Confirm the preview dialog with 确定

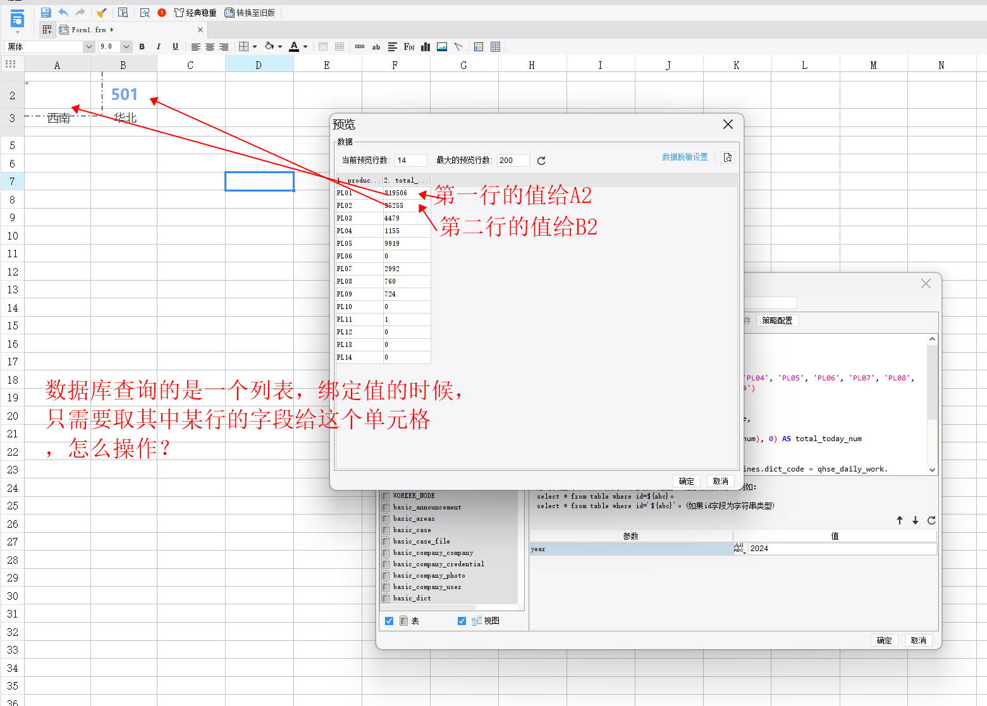(687, 481)
